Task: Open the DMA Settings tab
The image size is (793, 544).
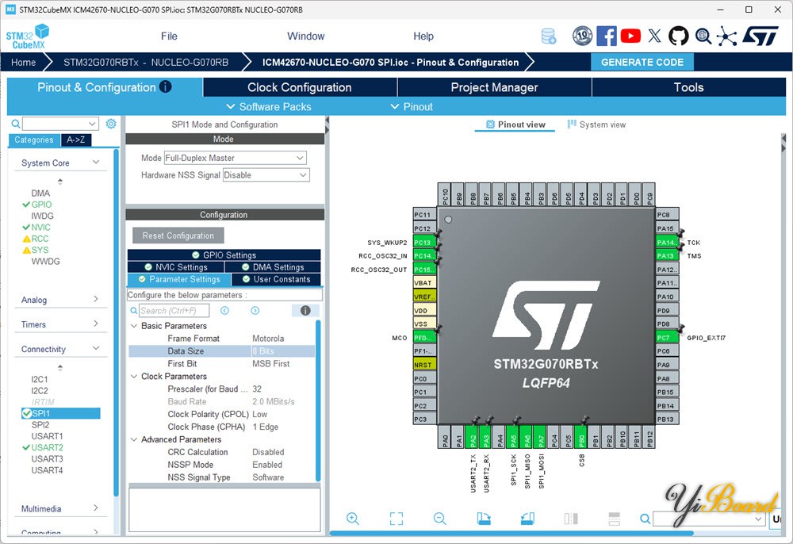Action: pos(273,267)
